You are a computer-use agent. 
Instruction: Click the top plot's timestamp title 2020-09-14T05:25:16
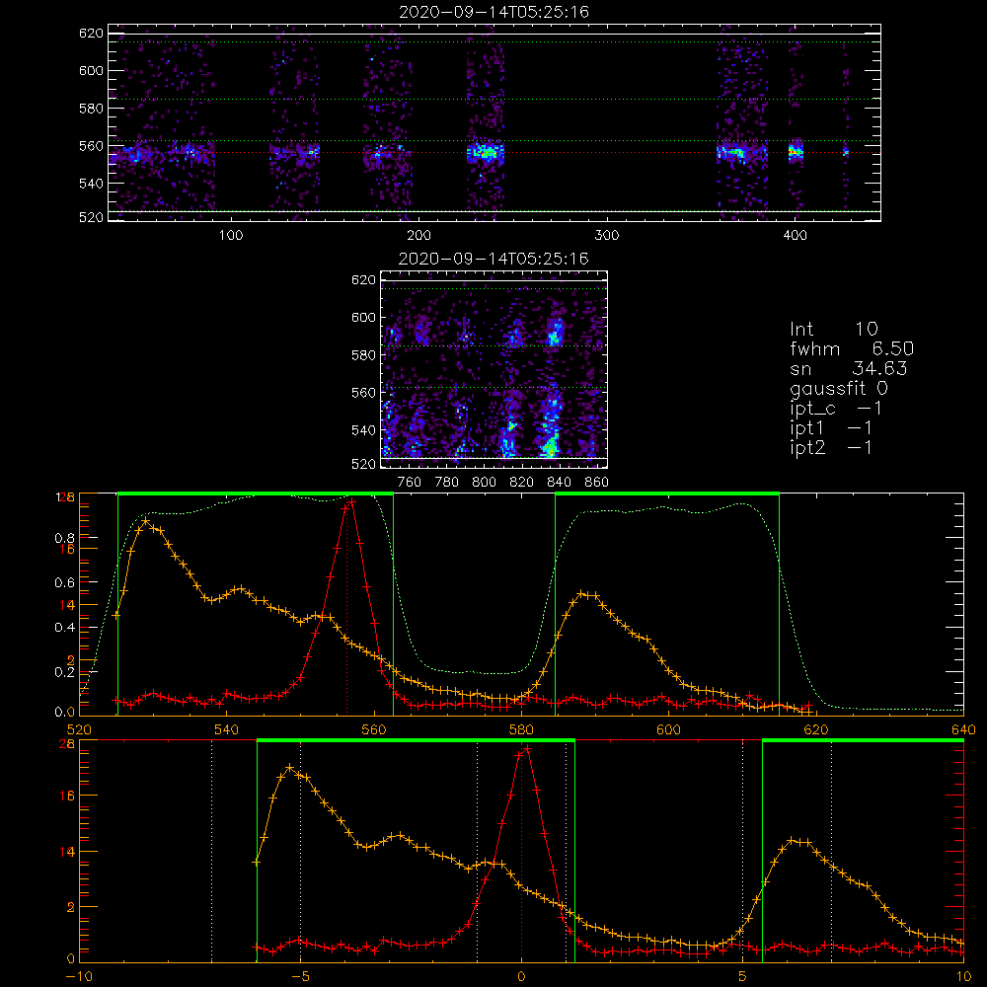pos(493,12)
